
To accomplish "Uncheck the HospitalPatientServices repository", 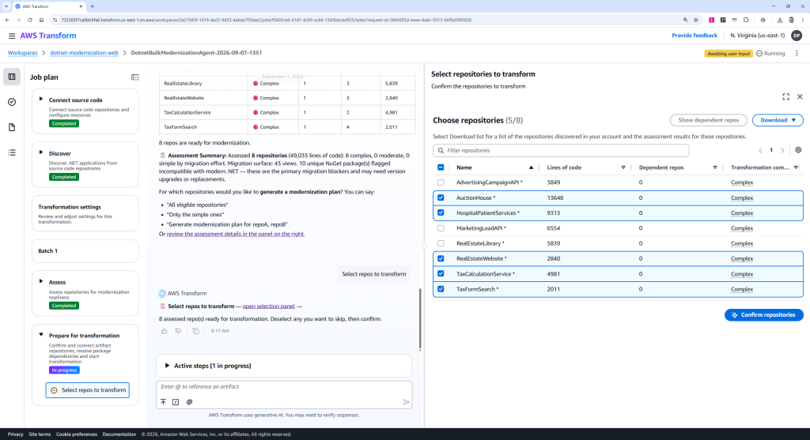I will (441, 212).
